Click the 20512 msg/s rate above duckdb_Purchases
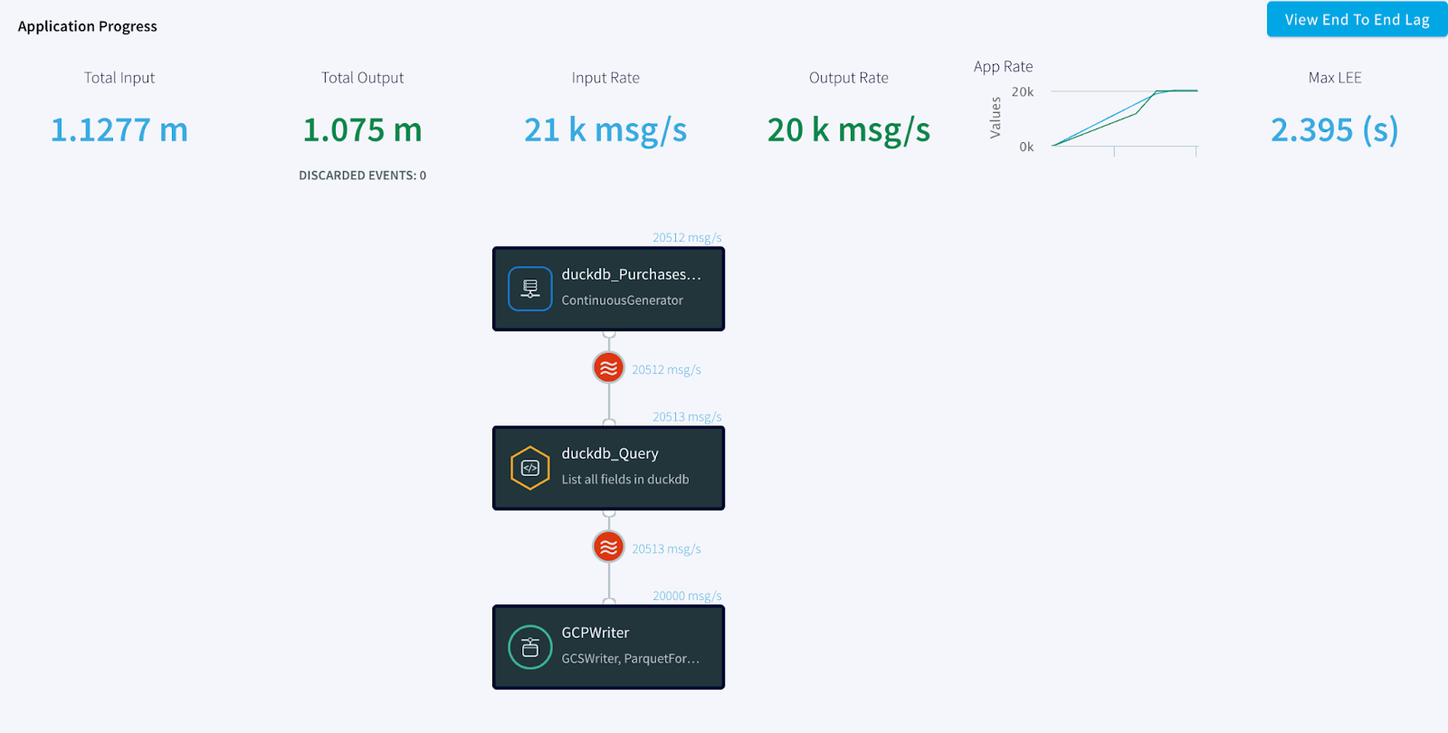Screen dimensions: 1448x733 point(687,237)
